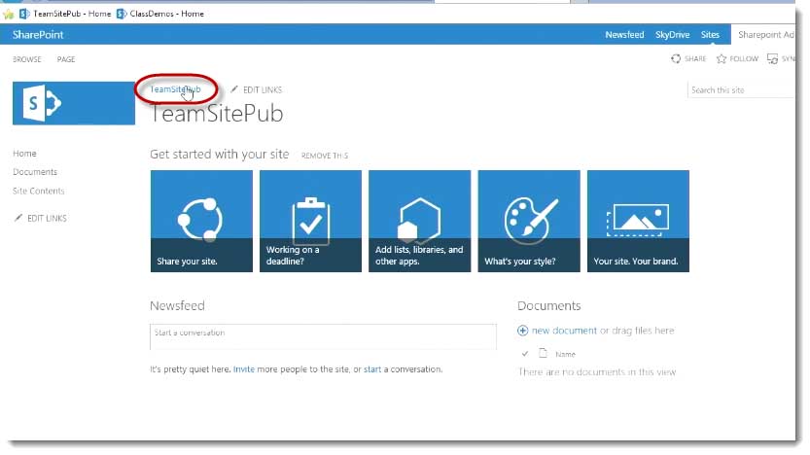Click the document type column icon
The image size is (810, 455).
[543, 353]
